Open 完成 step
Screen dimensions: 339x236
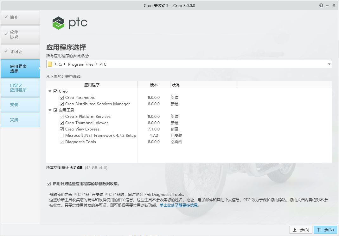[20, 120]
